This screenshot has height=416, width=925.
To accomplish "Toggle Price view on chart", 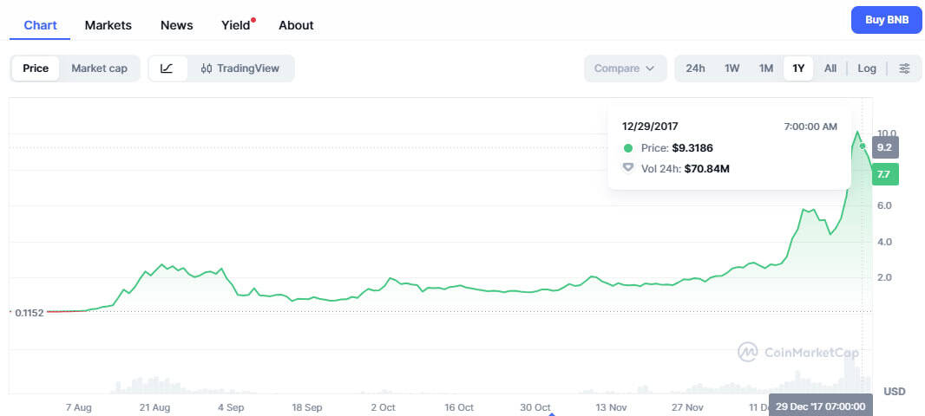I will pyautogui.click(x=36, y=68).
